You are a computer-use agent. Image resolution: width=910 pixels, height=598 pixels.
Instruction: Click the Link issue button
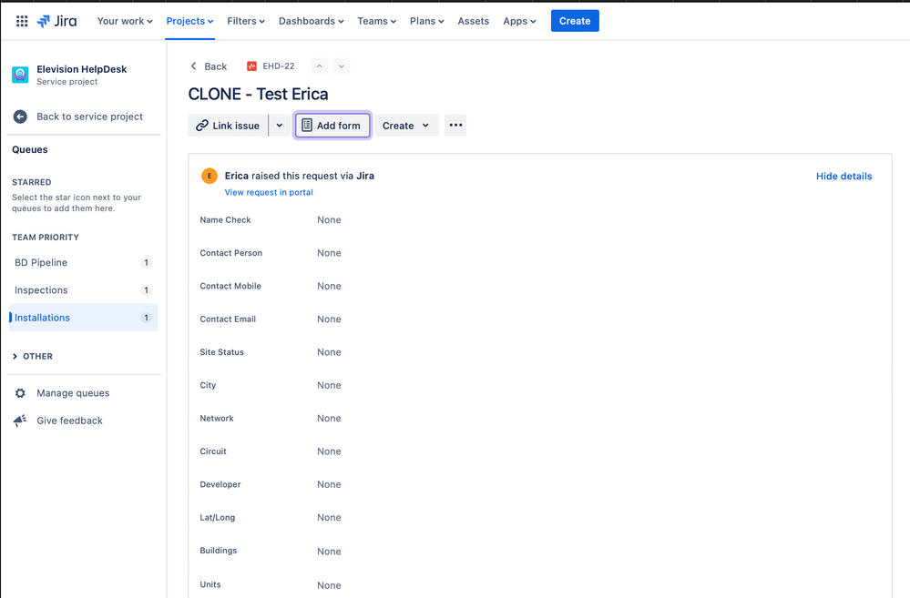[228, 126]
